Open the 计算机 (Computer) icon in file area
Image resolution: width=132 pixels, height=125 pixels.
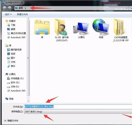pos(81,28)
